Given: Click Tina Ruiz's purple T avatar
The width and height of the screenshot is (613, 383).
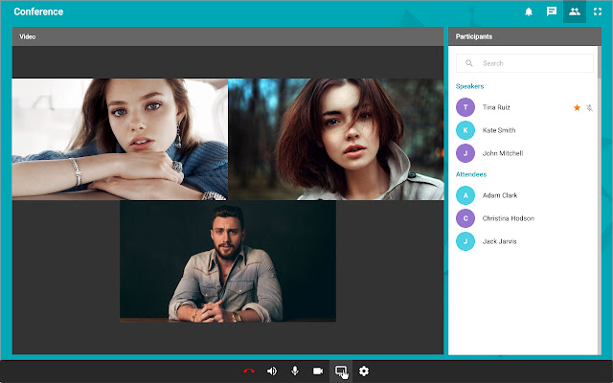Looking at the screenshot, I should (465, 107).
